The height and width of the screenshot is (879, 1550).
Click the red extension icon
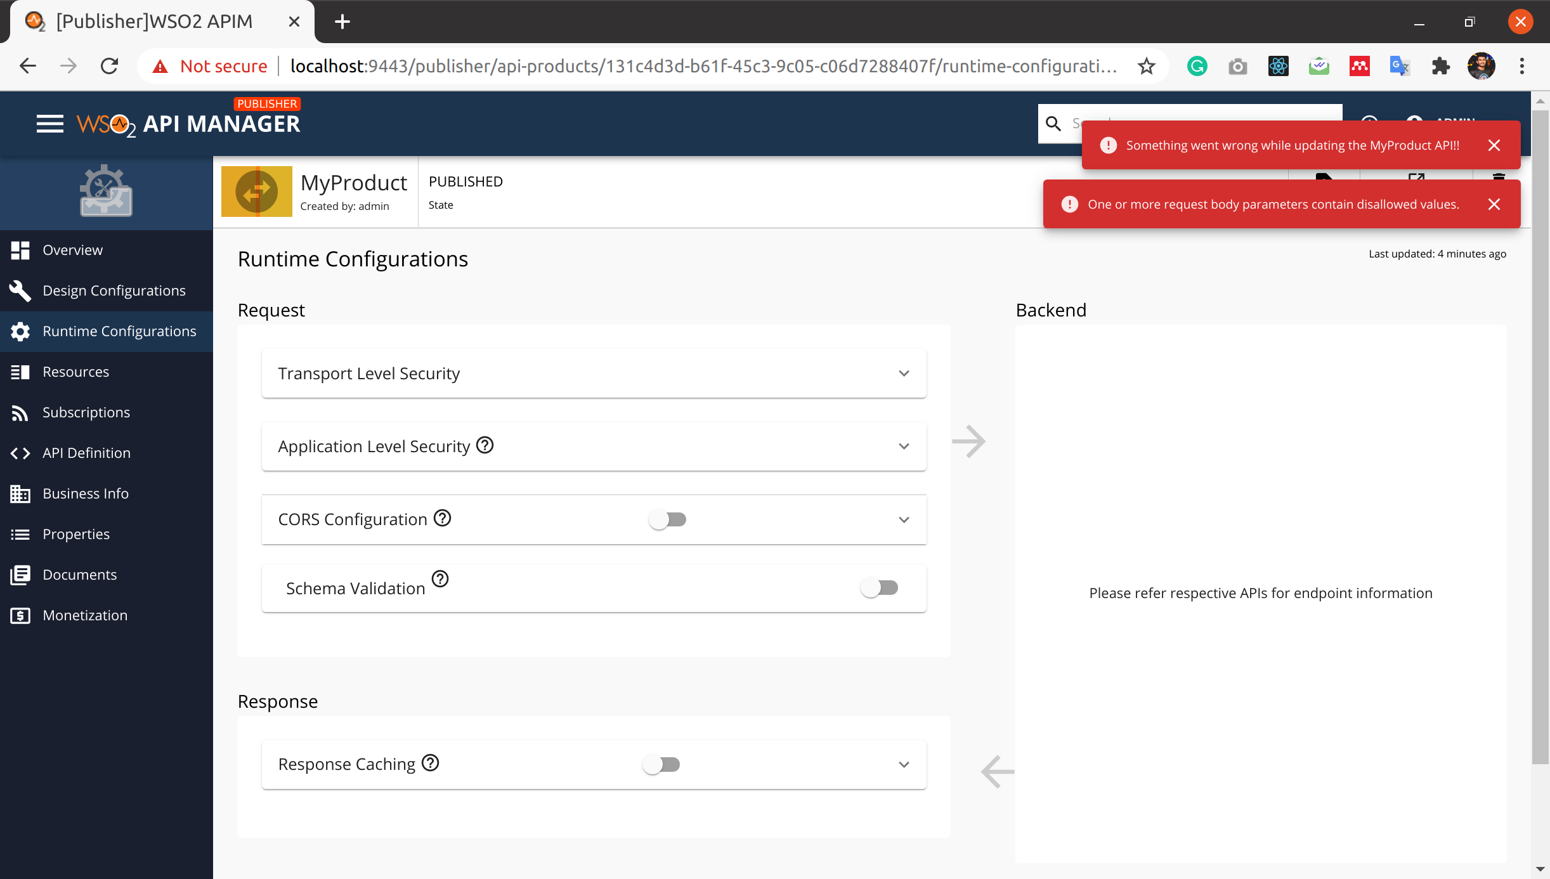point(1360,66)
